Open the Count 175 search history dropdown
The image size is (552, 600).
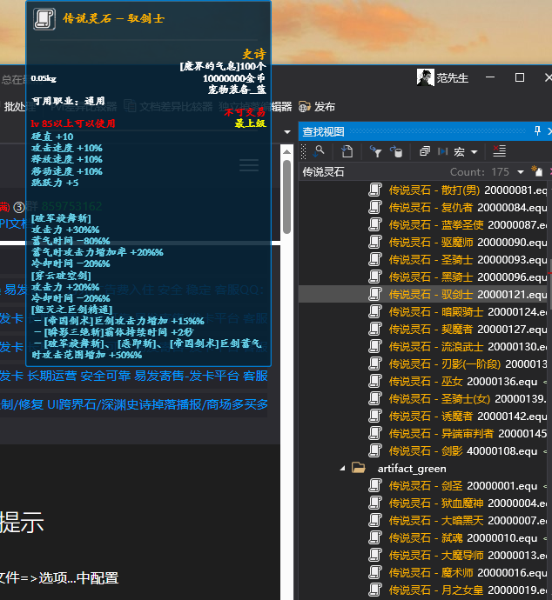coord(521,172)
